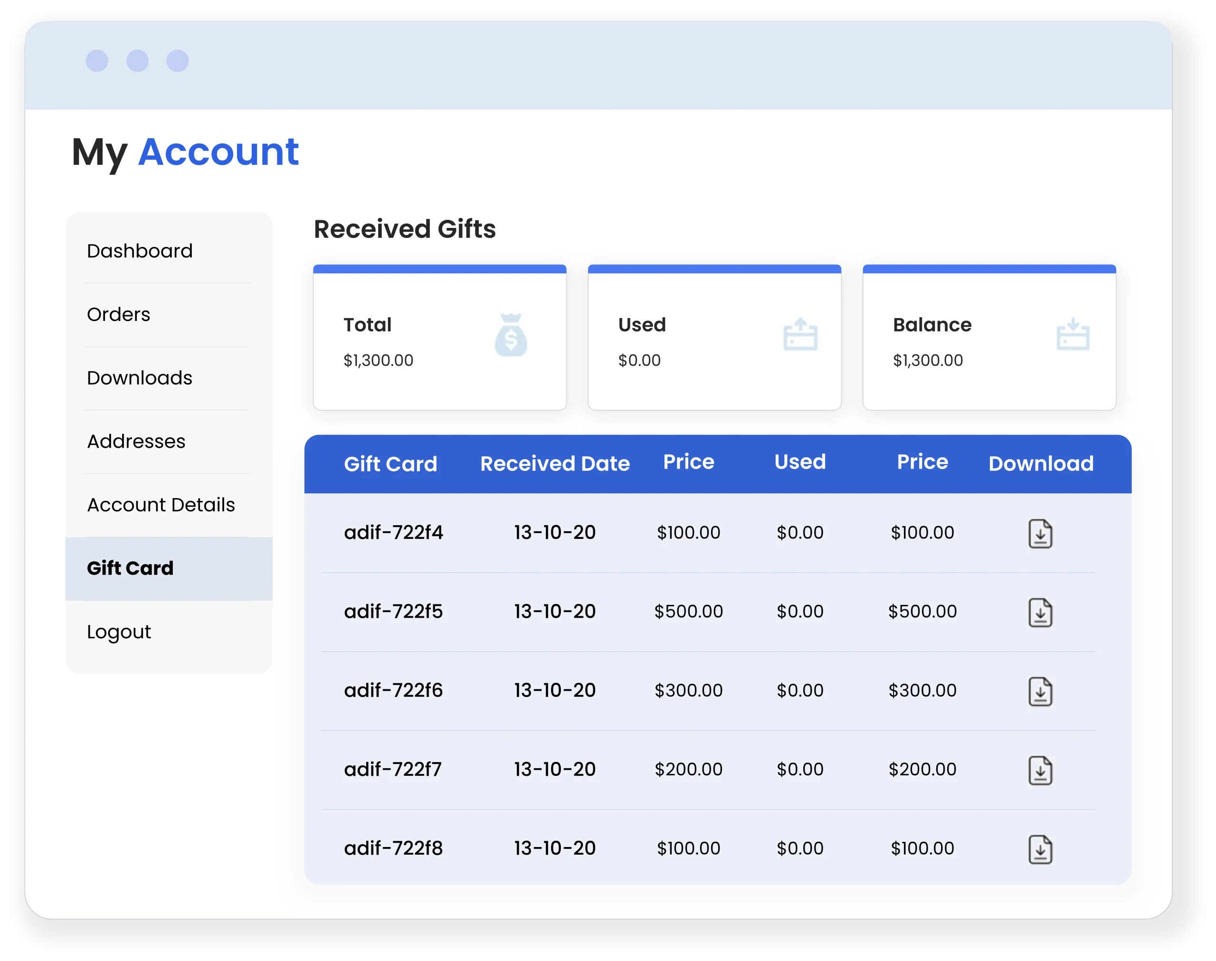Screen dimensions: 1216x961
Task: Download gift card adif-722f4
Action: [x=1040, y=533]
